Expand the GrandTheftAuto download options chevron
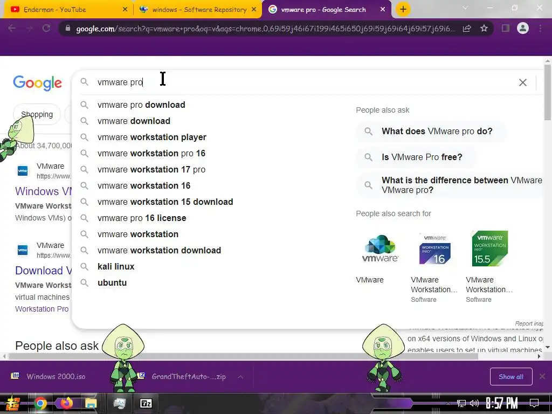 coord(240,377)
